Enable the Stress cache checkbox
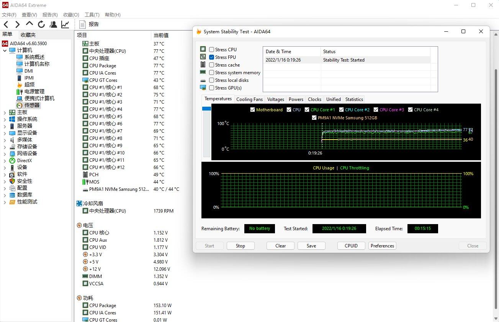Screen dimensions: 499x322 click(211, 65)
